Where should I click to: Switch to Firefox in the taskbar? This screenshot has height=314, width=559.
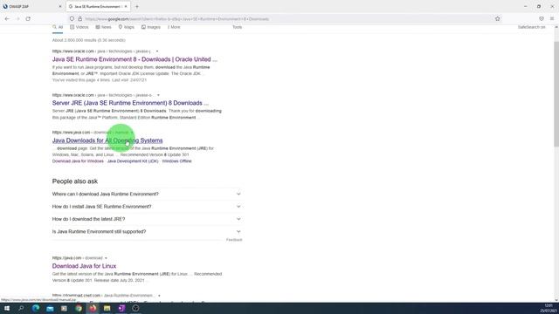[93, 308]
